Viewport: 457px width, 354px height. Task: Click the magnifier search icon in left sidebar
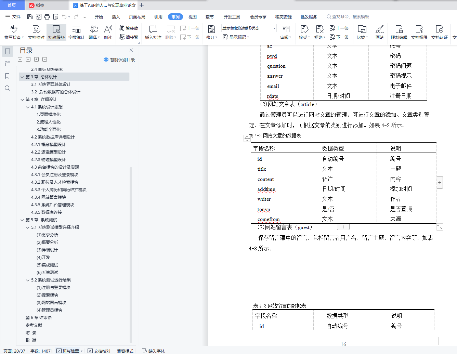8,88
